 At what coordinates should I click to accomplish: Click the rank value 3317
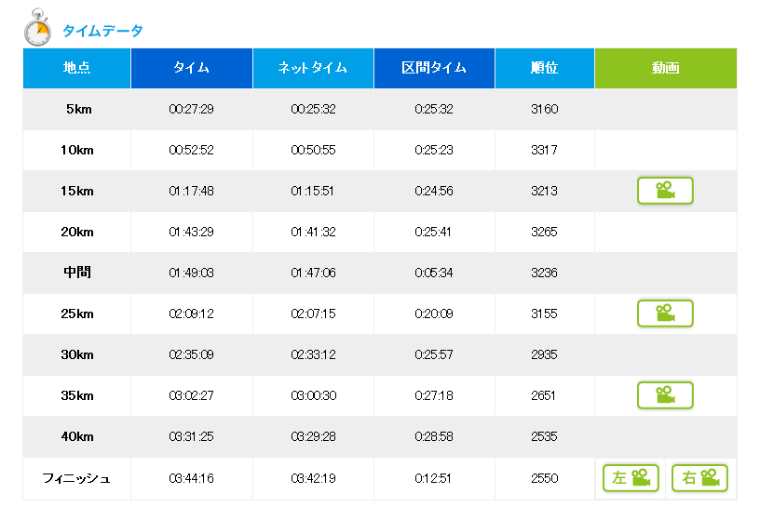[544, 150]
